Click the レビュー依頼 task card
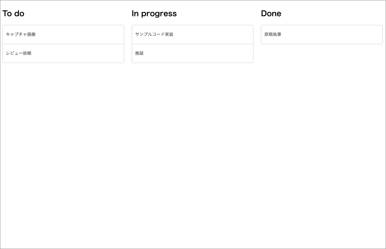 [x=63, y=53]
